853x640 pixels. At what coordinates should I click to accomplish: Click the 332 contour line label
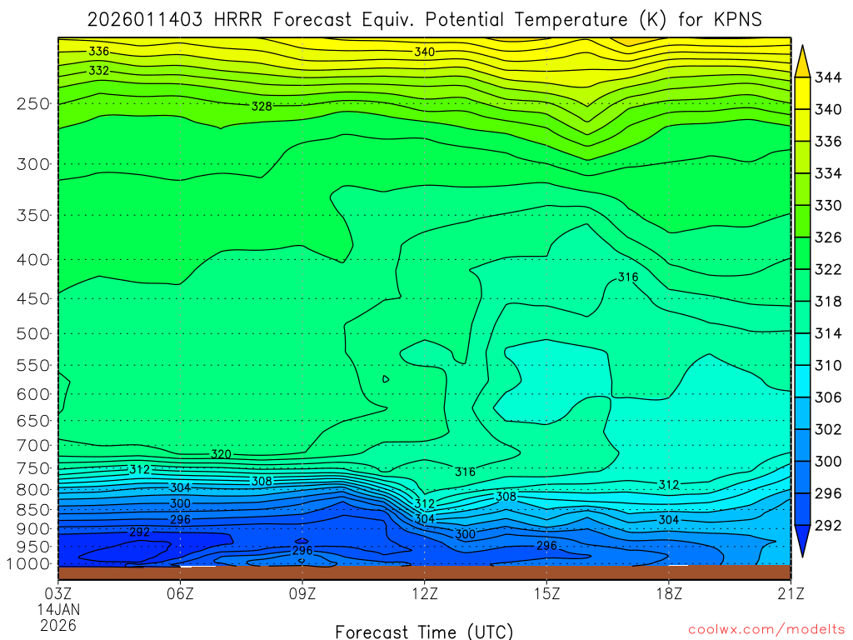99,70
